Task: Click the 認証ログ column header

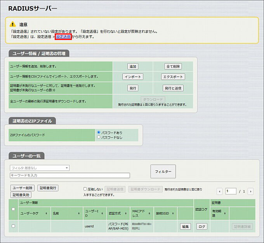Action: (x=202, y=210)
